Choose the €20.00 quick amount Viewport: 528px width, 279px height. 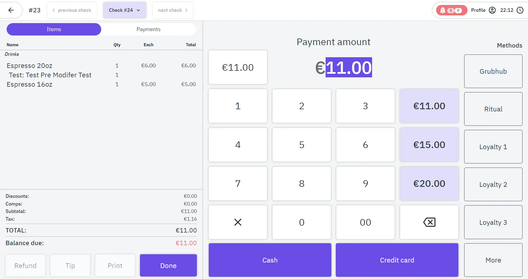[x=429, y=184]
